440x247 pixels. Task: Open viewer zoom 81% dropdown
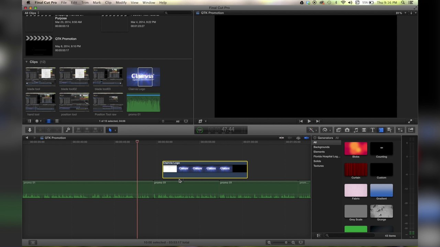pyautogui.click(x=401, y=13)
